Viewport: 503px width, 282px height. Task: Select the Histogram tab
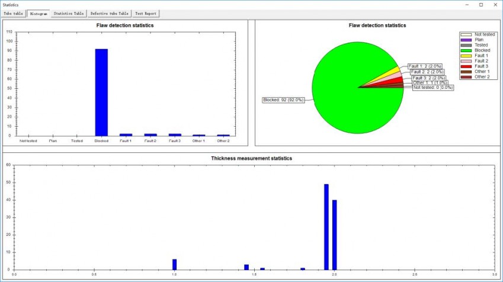pyautogui.click(x=38, y=12)
